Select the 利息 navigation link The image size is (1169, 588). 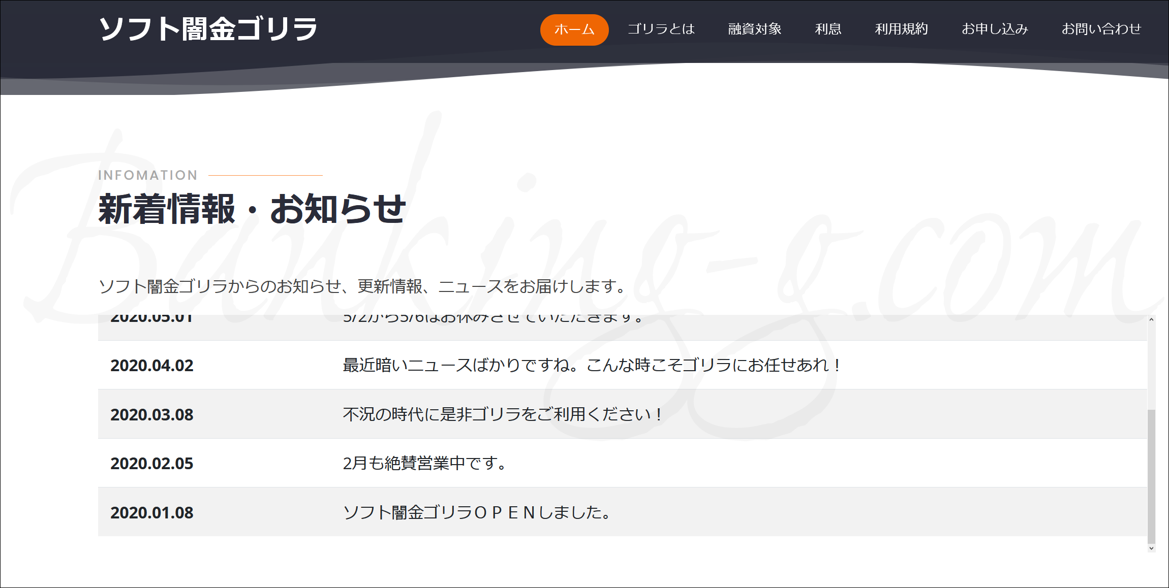[x=828, y=29]
